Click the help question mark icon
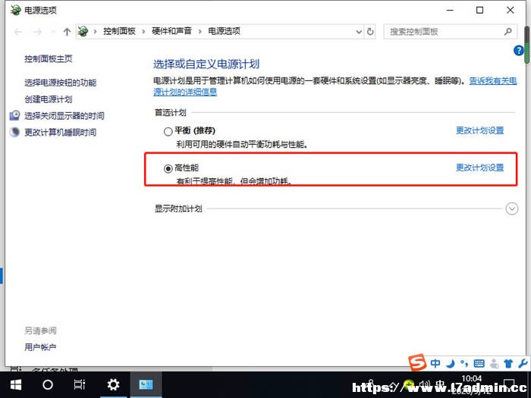 (x=518, y=51)
